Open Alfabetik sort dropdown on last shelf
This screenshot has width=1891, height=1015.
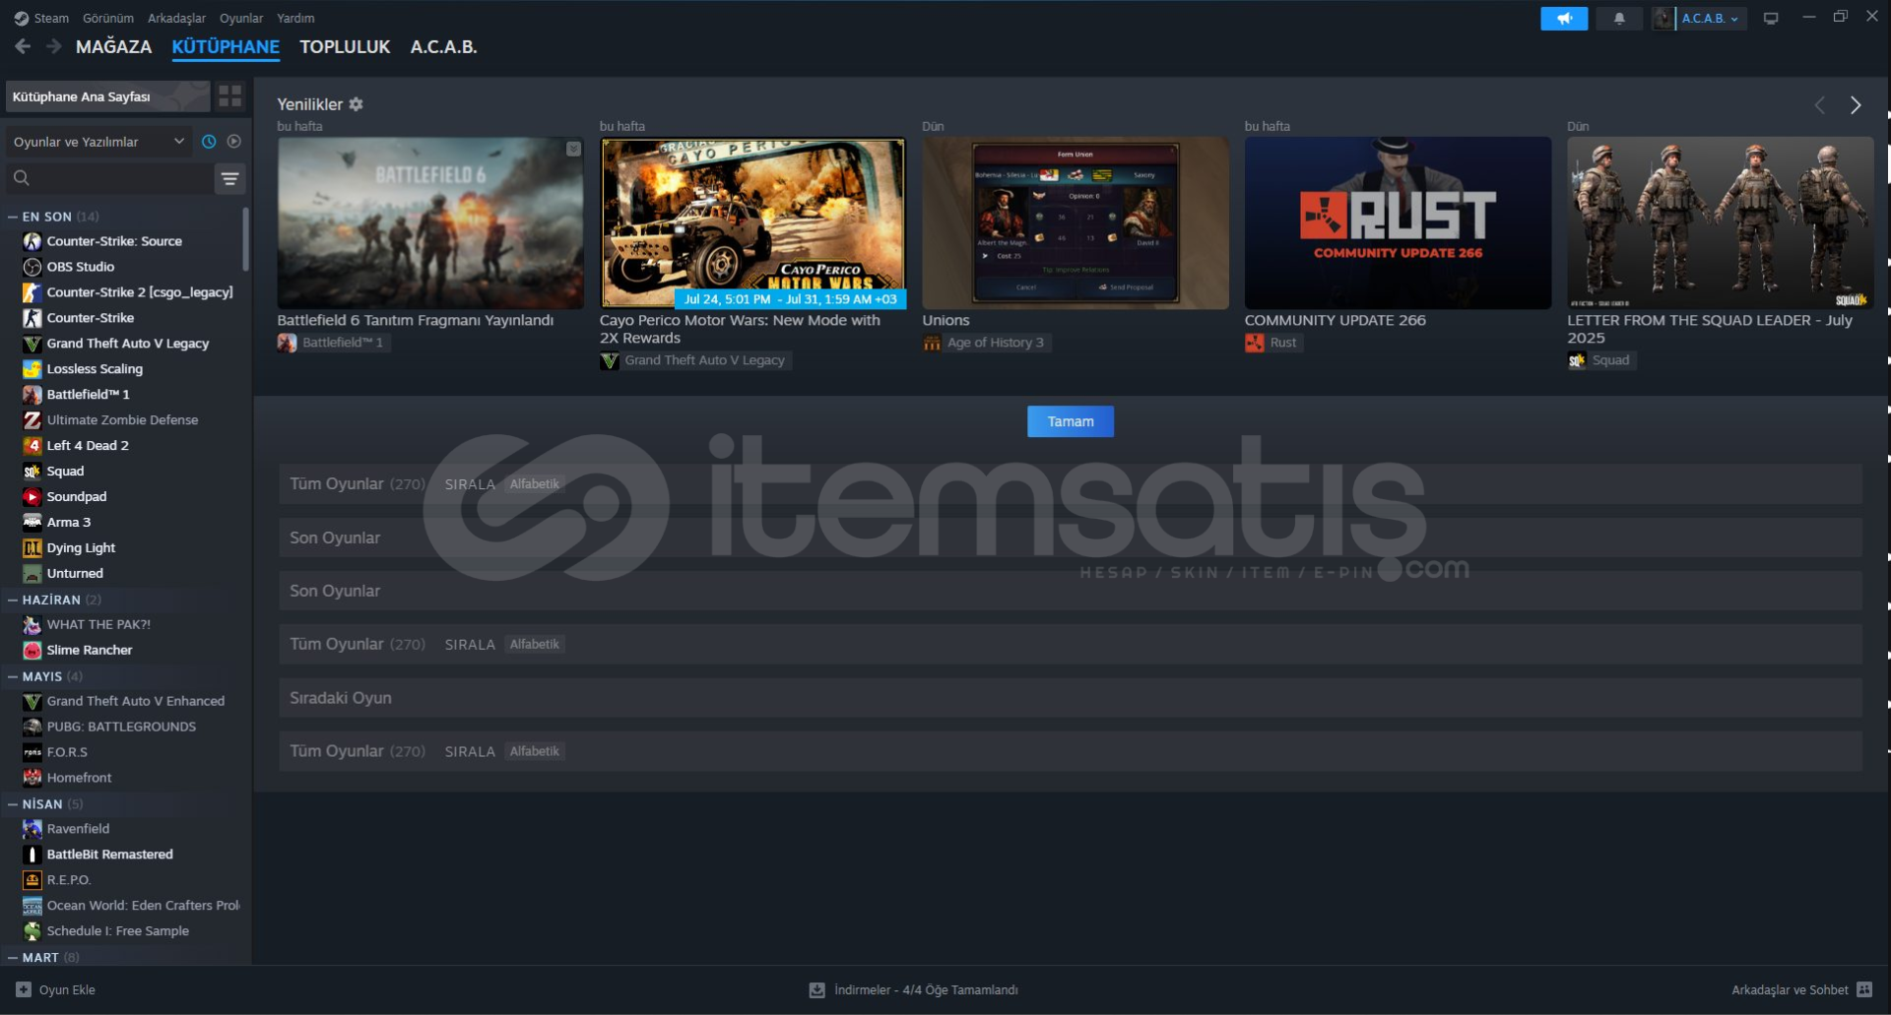[x=535, y=751]
